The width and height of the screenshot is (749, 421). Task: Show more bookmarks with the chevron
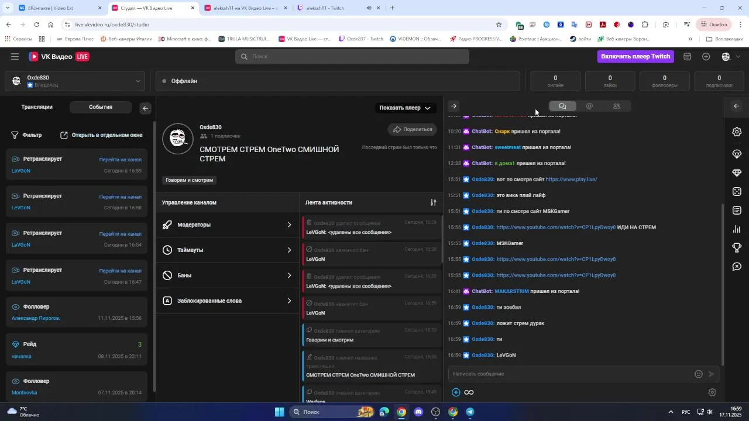[690, 39]
